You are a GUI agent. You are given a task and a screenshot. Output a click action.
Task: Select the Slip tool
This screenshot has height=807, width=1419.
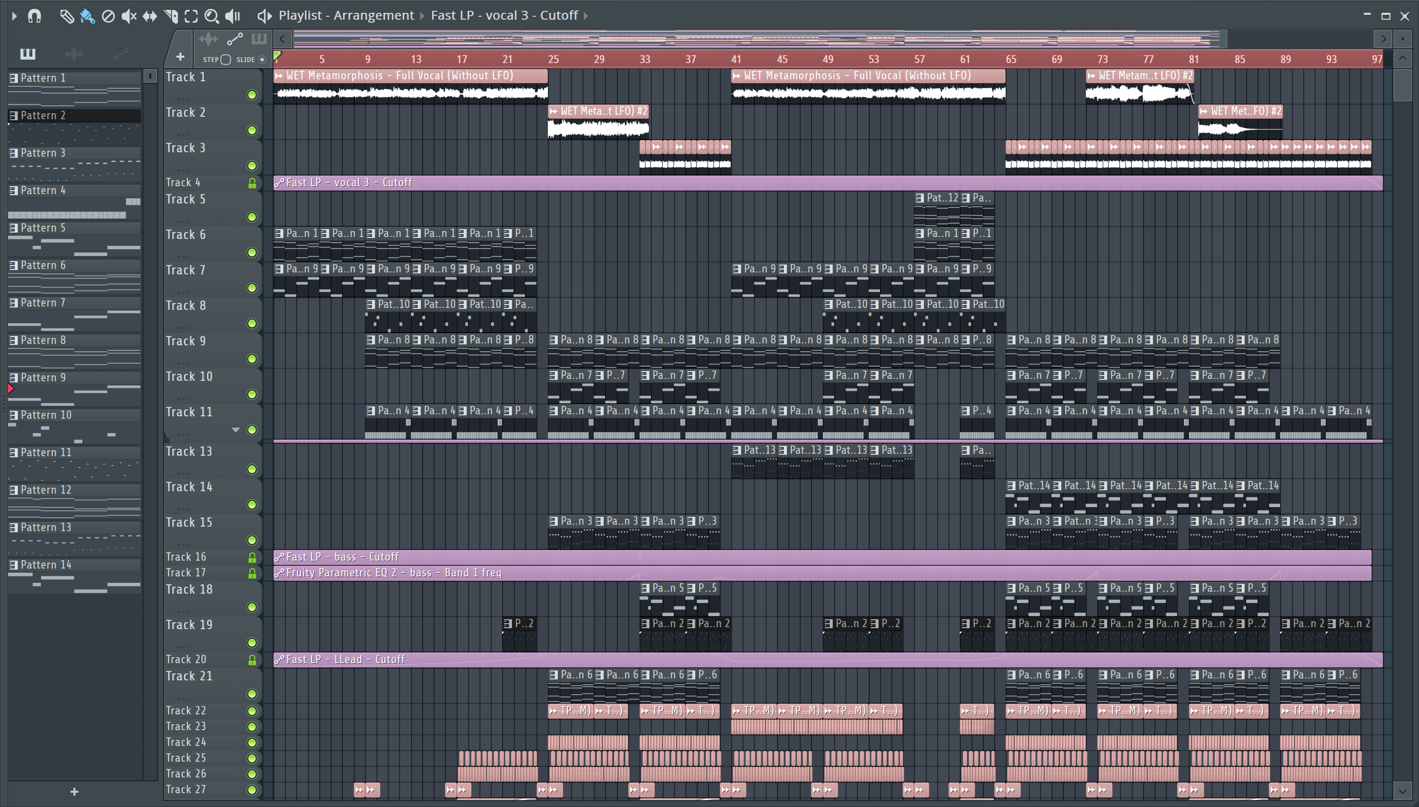[150, 16]
